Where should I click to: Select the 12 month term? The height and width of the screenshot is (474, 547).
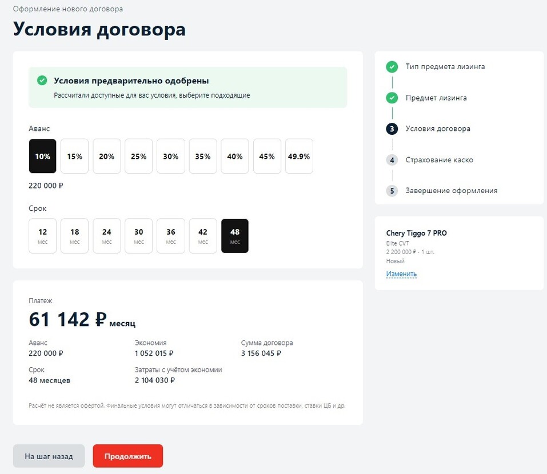pyautogui.click(x=42, y=236)
